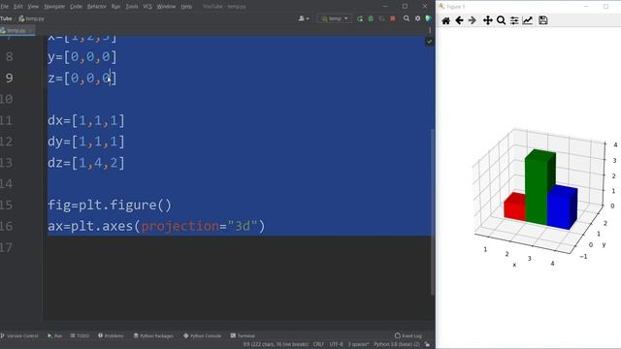Click the green inspection checkmark in editor
The width and height of the screenshot is (621, 349).
(x=429, y=42)
